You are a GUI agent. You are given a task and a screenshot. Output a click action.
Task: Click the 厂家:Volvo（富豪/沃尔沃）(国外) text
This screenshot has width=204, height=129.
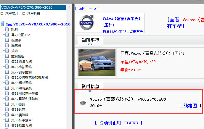coord(152,53)
